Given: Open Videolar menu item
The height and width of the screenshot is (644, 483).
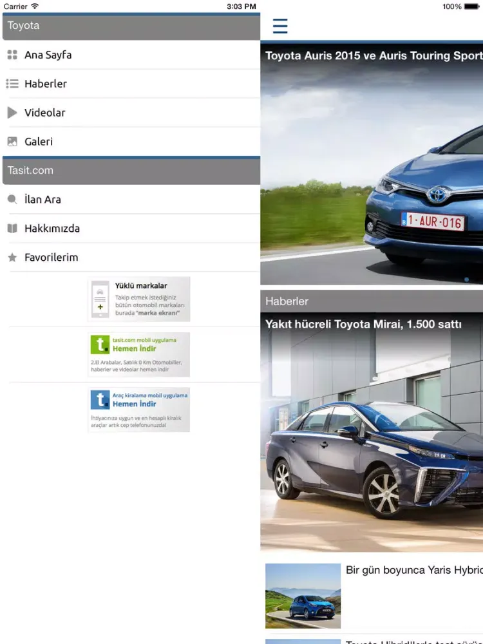Looking at the screenshot, I should tap(131, 113).
